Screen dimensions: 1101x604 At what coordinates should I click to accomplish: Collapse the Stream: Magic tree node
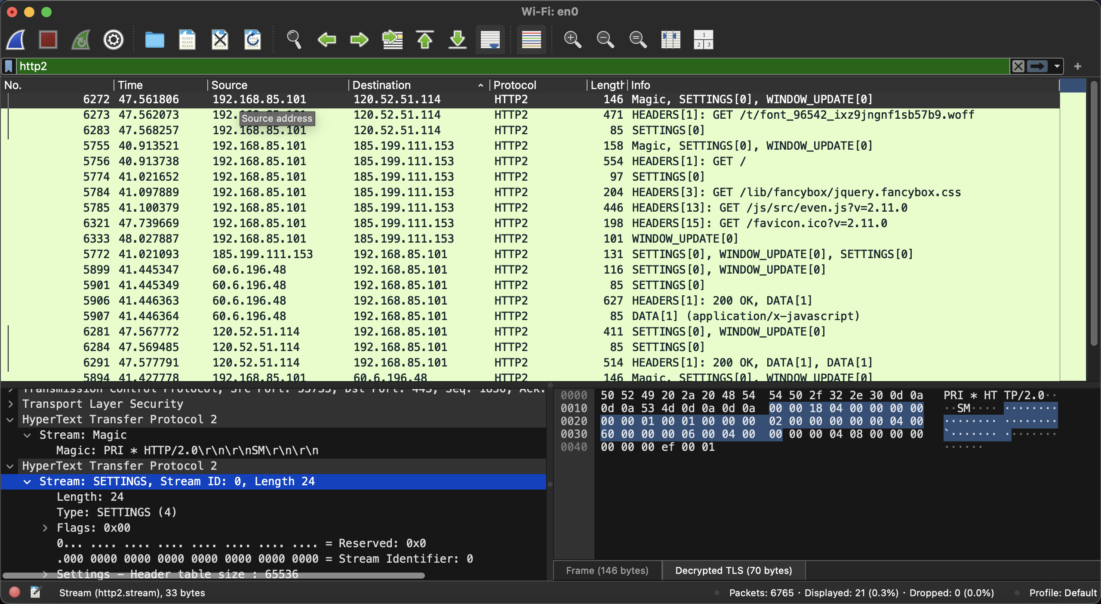(28, 435)
